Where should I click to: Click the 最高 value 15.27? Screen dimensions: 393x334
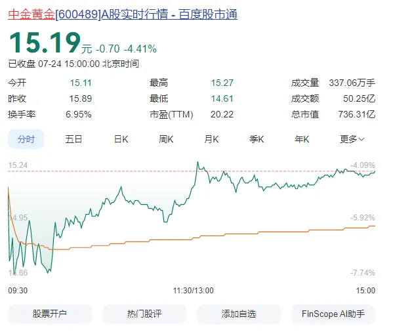pos(222,83)
